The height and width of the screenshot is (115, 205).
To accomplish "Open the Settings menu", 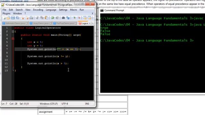I will point(63,10).
